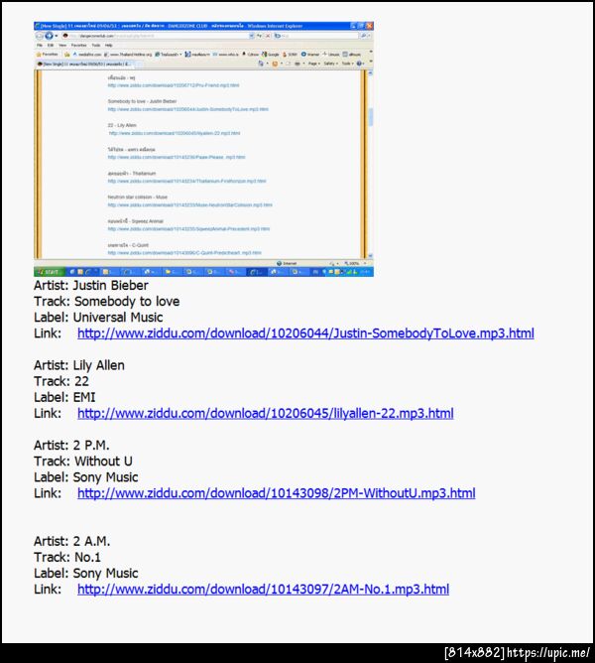Open the lilyallen-22.mp3 ziddu link
Screen dimensions: 595x663
click(x=266, y=413)
